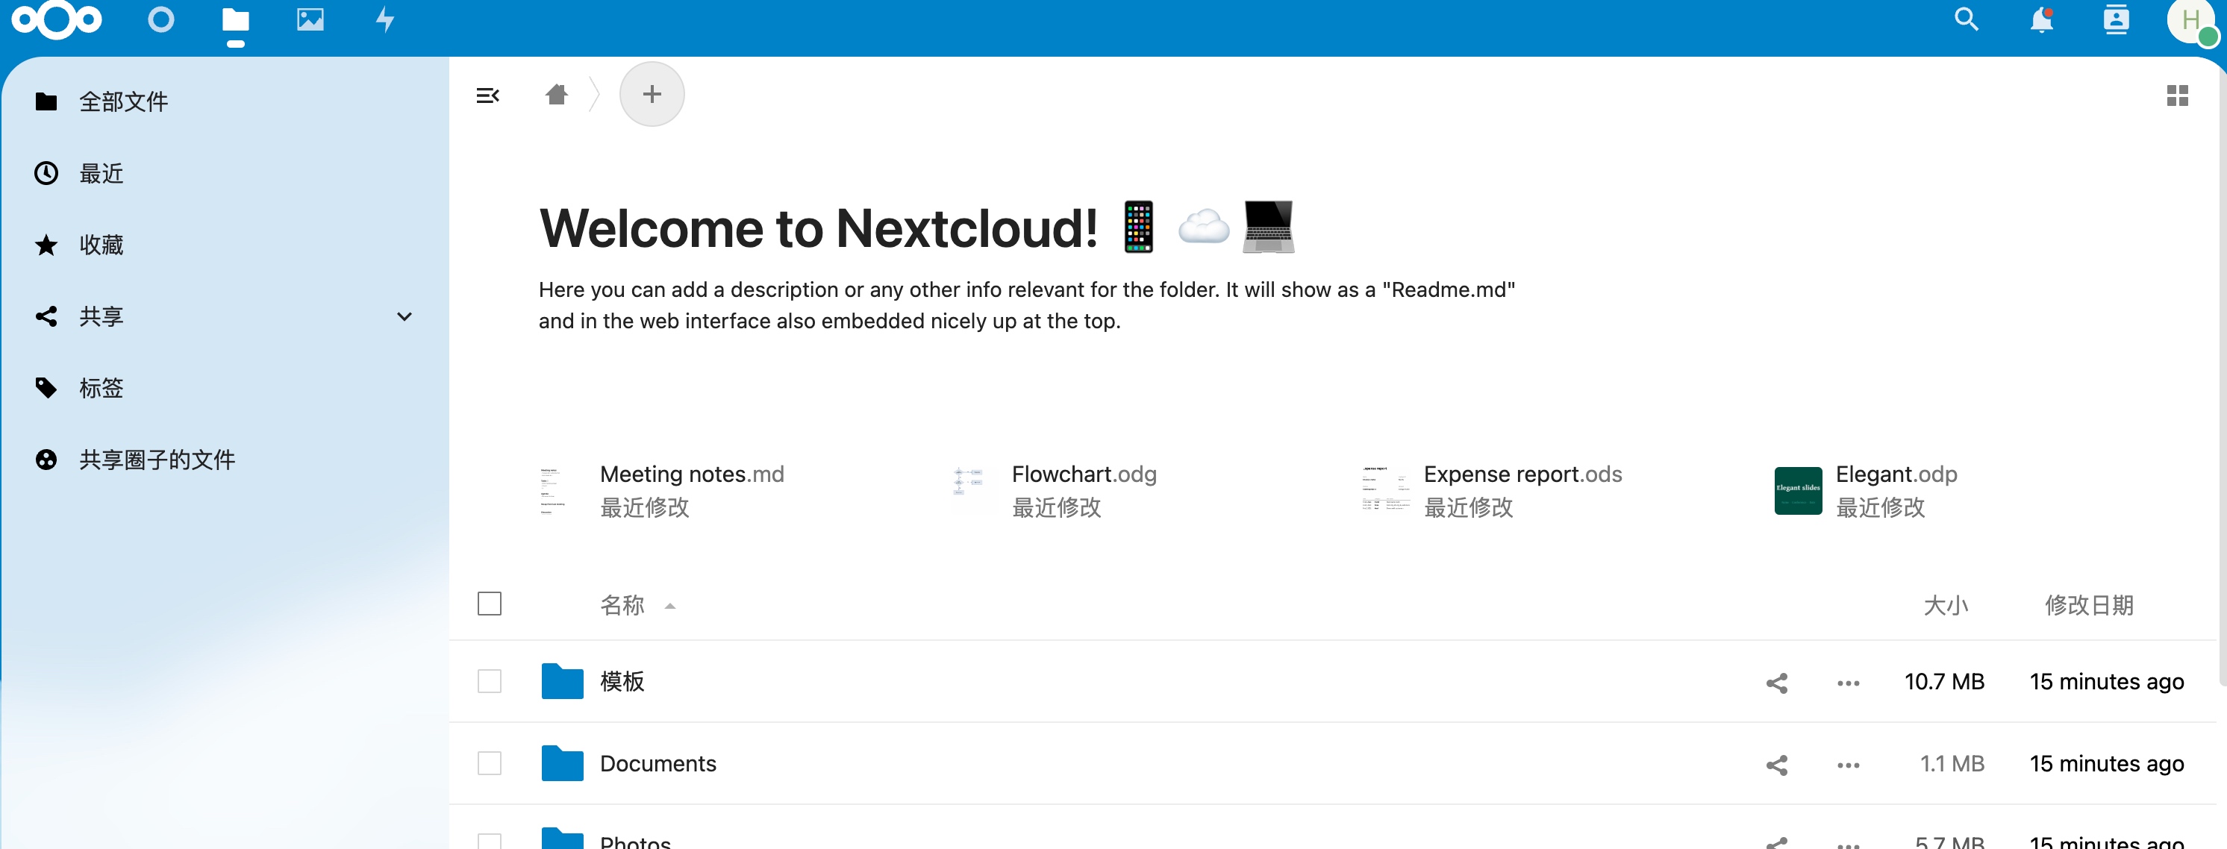The width and height of the screenshot is (2227, 849).
Task: Select 最近 in sidebar
Action: 225,174
